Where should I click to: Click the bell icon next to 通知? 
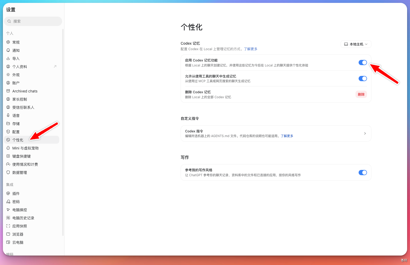[8, 50]
